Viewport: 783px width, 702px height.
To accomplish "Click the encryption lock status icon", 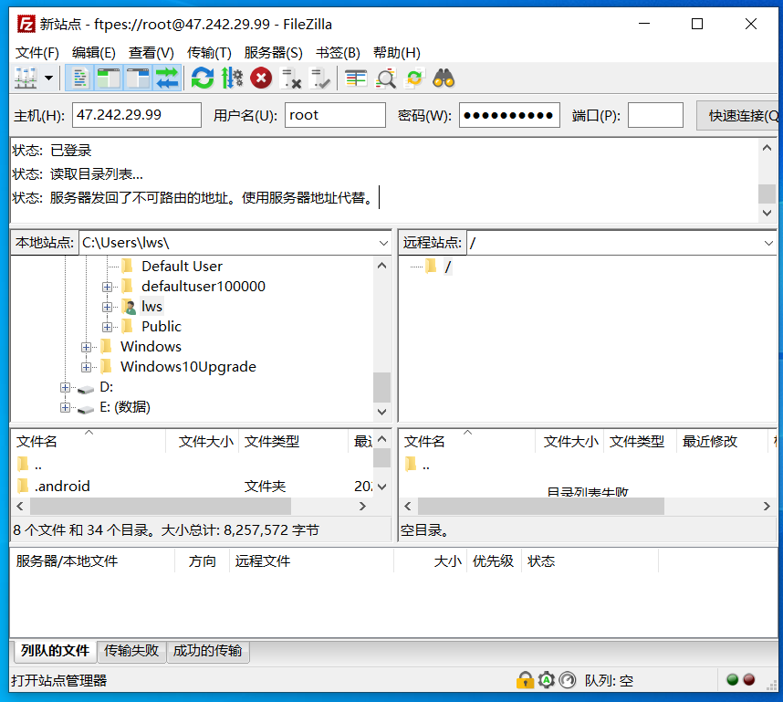I will [x=525, y=680].
